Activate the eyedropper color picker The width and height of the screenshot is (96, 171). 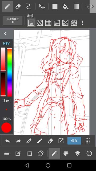[29, 141]
